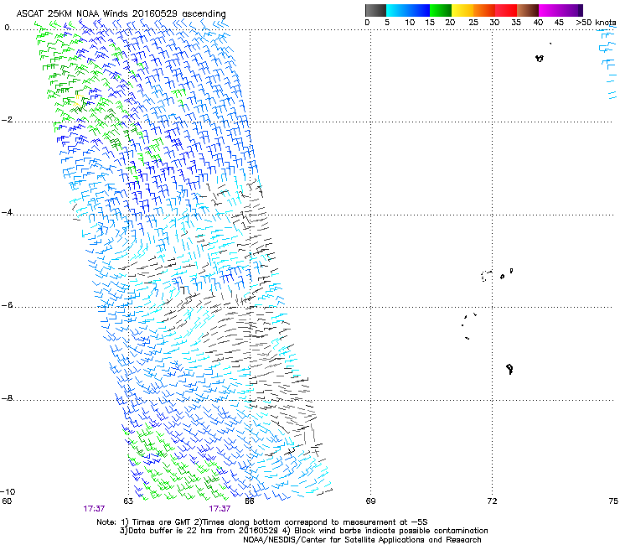This screenshot has height=545, width=620.
Task: Click the purple 17:37 timestamp left of the 66 label
Action: point(220,509)
